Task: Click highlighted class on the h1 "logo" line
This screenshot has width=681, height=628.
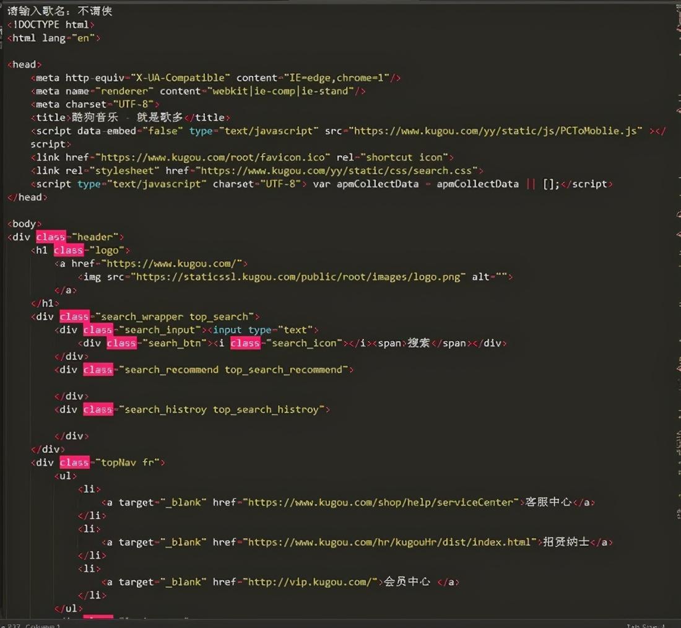Action: click(x=69, y=250)
